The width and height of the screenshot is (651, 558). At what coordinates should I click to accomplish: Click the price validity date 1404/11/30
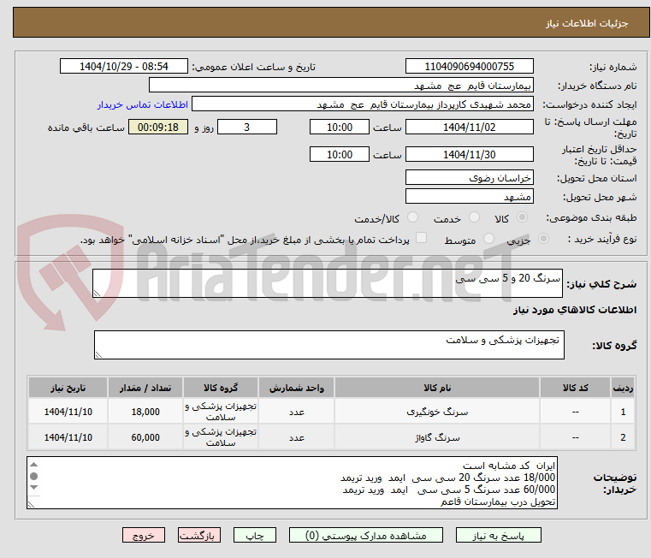469,154
